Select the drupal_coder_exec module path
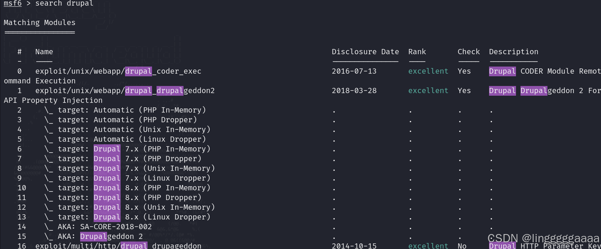601x249 pixels. point(118,71)
